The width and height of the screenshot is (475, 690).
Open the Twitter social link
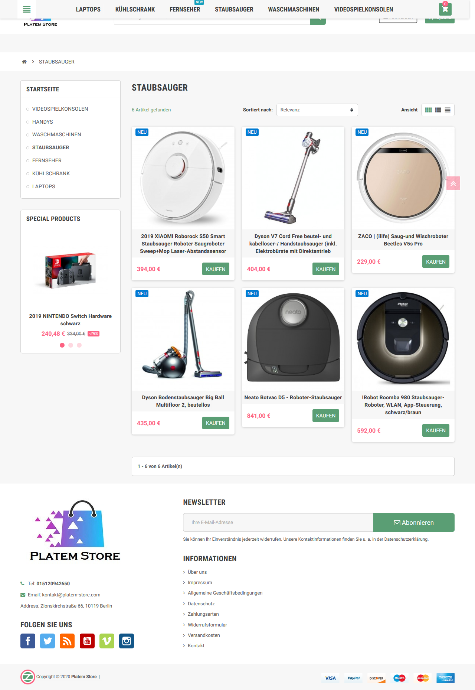[x=47, y=641]
